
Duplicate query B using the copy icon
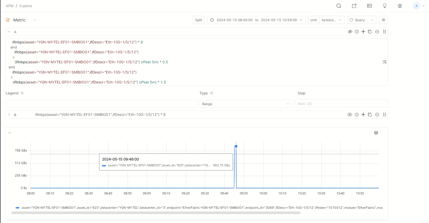click(x=370, y=115)
